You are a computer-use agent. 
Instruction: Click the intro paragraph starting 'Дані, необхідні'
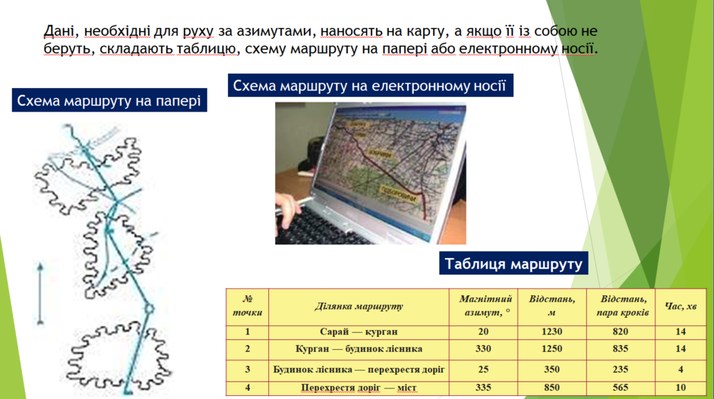coord(321,39)
